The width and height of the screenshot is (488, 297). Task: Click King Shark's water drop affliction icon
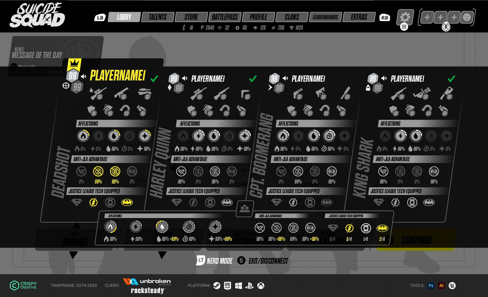[x=416, y=136]
